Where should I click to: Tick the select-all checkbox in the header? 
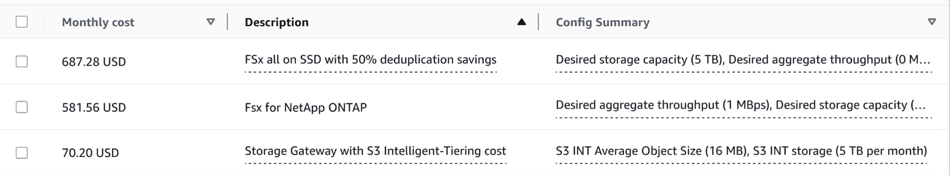pyautogui.click(x=22, y=22)
